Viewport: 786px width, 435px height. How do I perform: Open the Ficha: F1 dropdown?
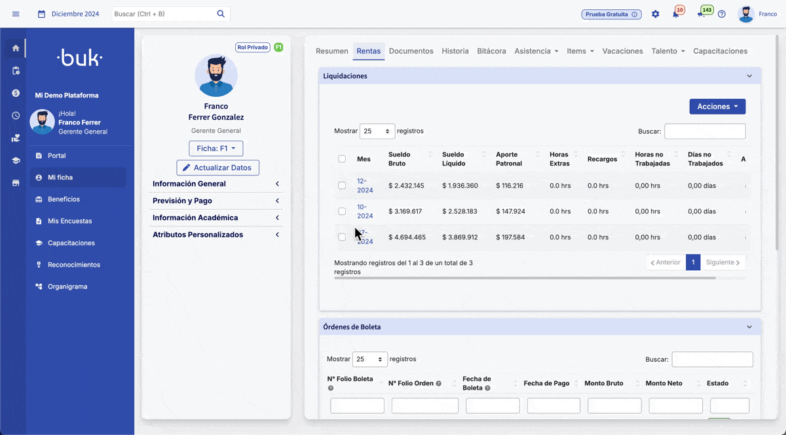[216, 148]
